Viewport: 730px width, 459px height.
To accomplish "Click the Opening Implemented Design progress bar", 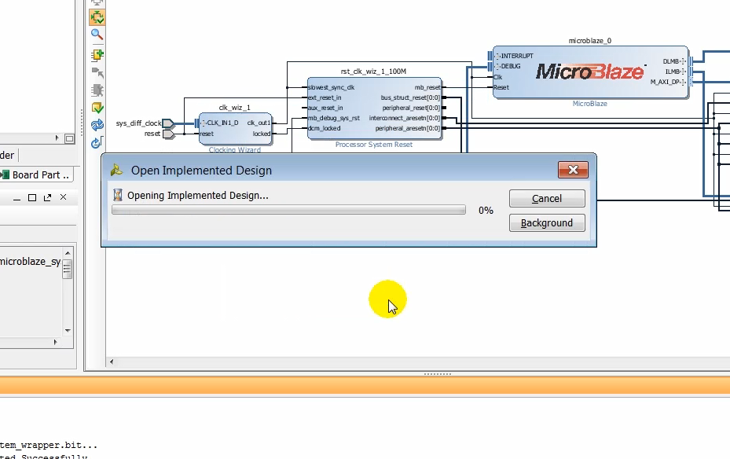I will (288, 211).
